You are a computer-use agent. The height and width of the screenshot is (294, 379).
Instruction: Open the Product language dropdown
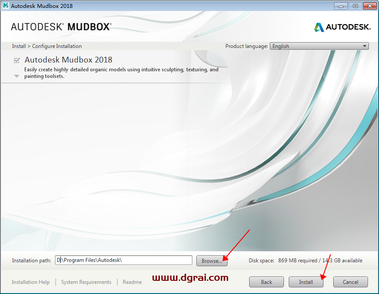point(319,46)
